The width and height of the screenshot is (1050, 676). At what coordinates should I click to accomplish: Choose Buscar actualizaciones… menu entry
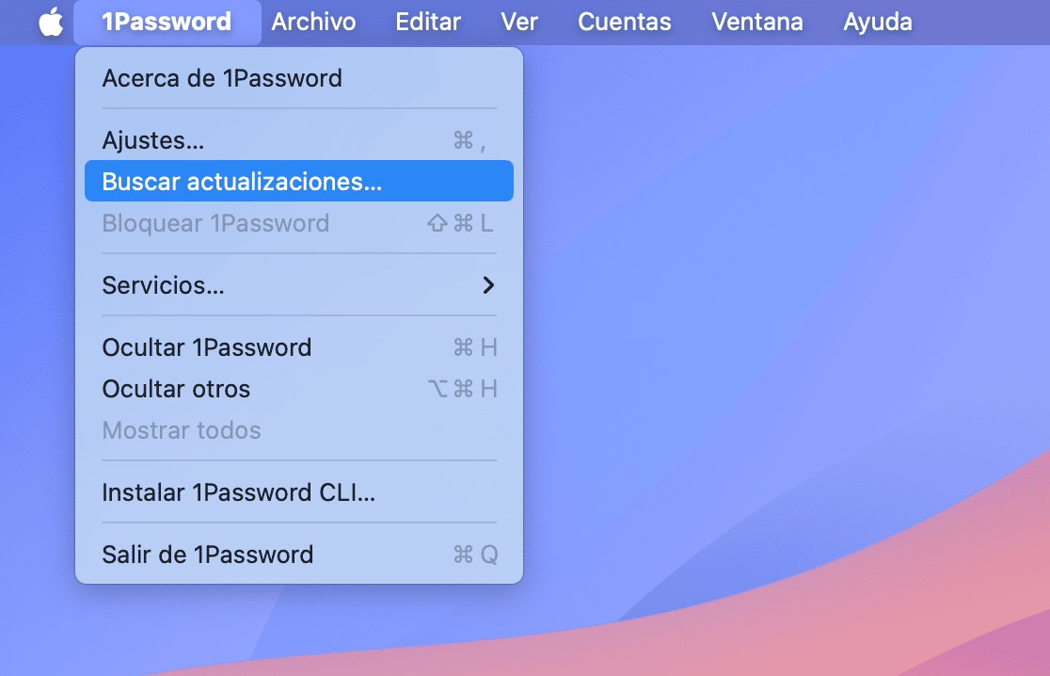click(242, 182)
